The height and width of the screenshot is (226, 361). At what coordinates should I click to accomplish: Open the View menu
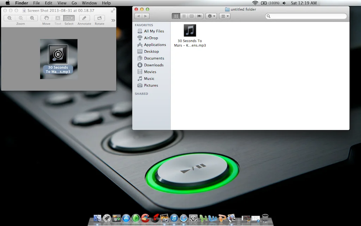[62, 3]
